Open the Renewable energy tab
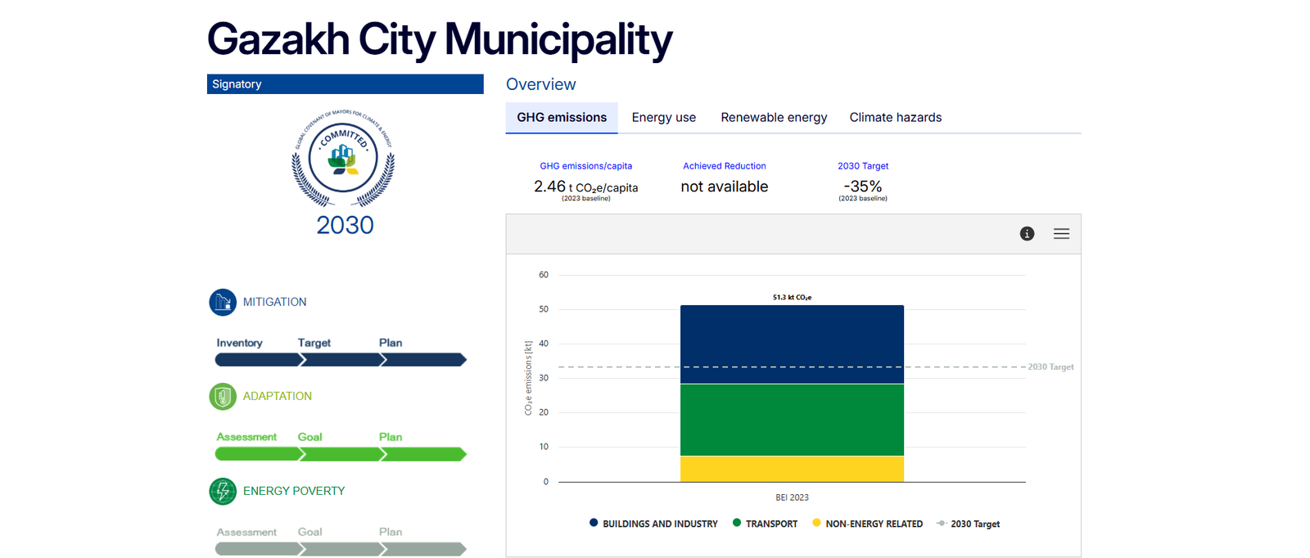This screenshot has width=1310, height=558. (774, 118)
